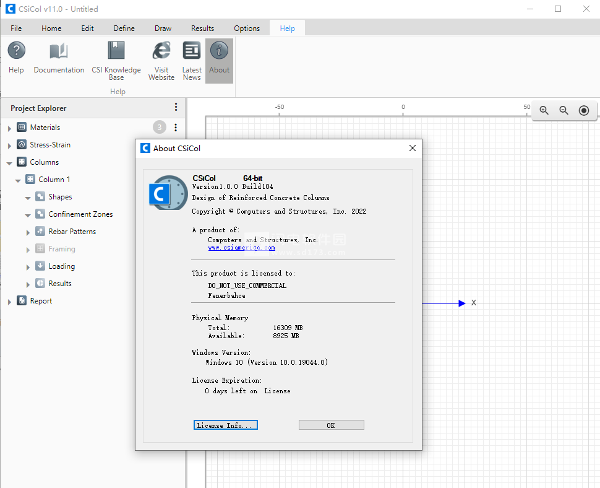Open the www.csiamerica.com link

241,248
